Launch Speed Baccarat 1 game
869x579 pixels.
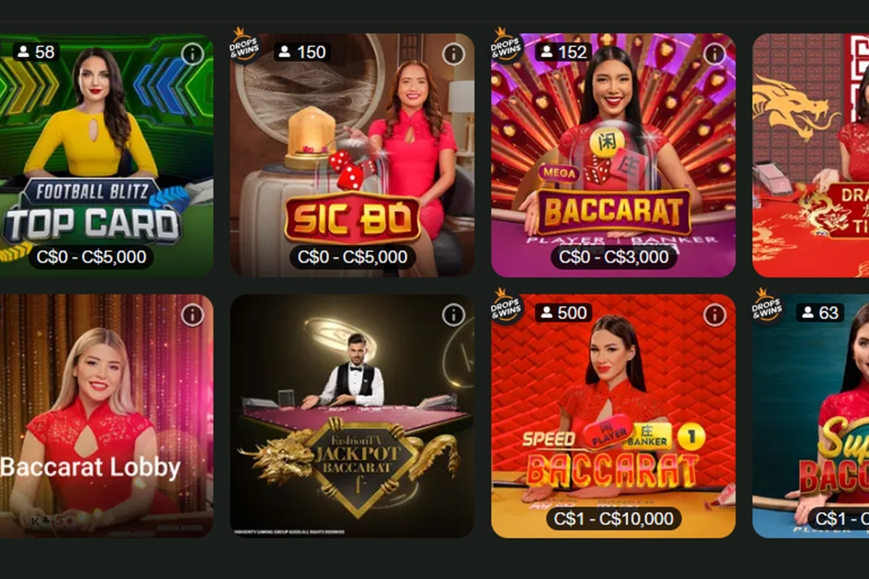coord(613,416)
